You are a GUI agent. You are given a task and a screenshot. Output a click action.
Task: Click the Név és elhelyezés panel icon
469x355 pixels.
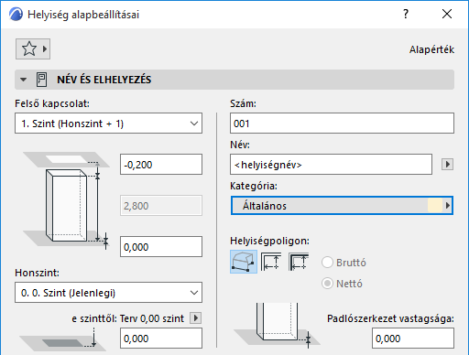point(41,80)
